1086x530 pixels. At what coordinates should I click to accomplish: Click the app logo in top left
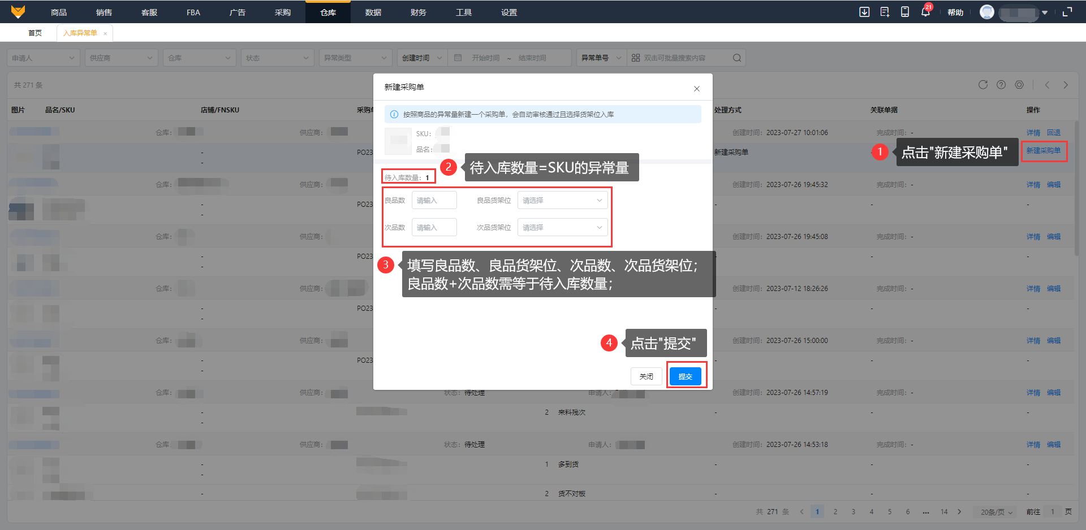pos(18,12)
